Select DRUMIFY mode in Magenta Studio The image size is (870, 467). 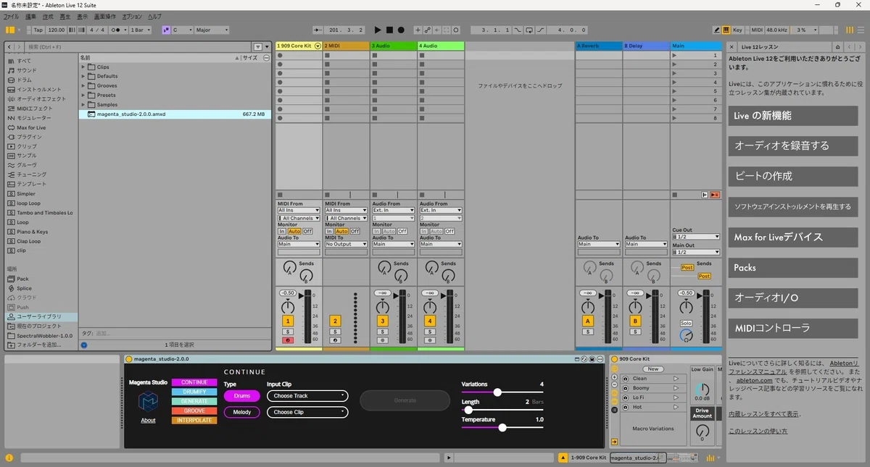click(x=194, y=392)
